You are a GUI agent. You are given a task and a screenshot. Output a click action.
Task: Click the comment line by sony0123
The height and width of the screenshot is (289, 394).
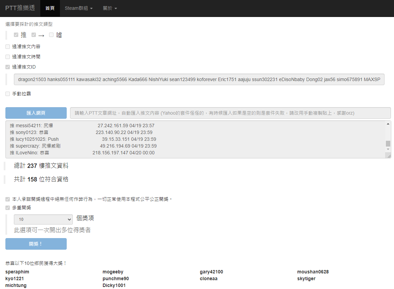pyautogui.click(x=81, y=132)
